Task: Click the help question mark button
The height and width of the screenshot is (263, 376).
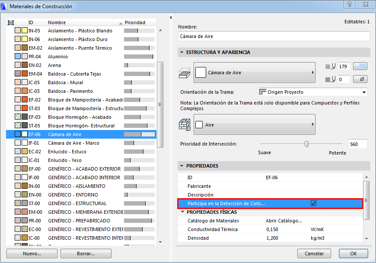Action: 350,4
